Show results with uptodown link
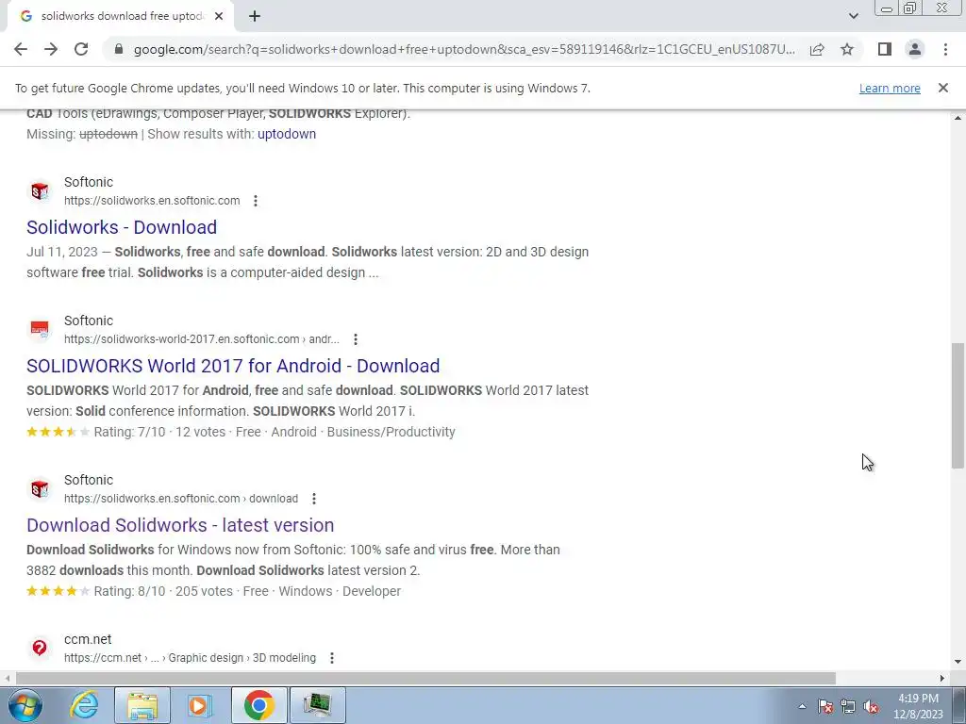This screenshot has height=724, width=966. pyautogui.click(x=287, y=134)
